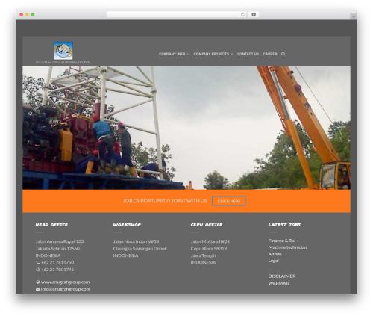
Task: Click the Cepu Blora 58313 text
Action: [x=209, y=249]
